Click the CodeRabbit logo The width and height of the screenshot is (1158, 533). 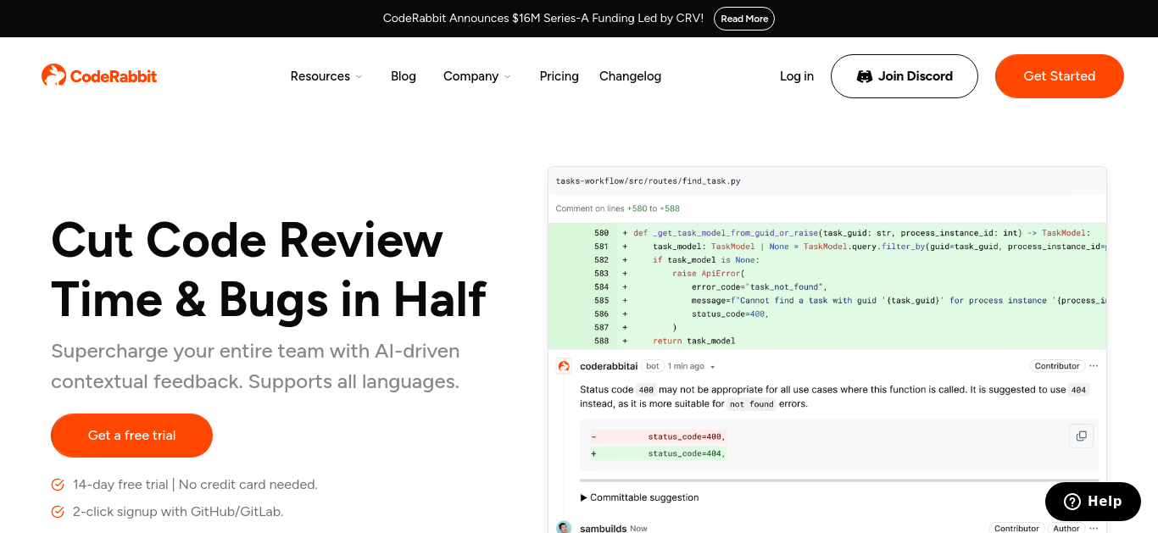pyautogui.click(x=99, y=75)
